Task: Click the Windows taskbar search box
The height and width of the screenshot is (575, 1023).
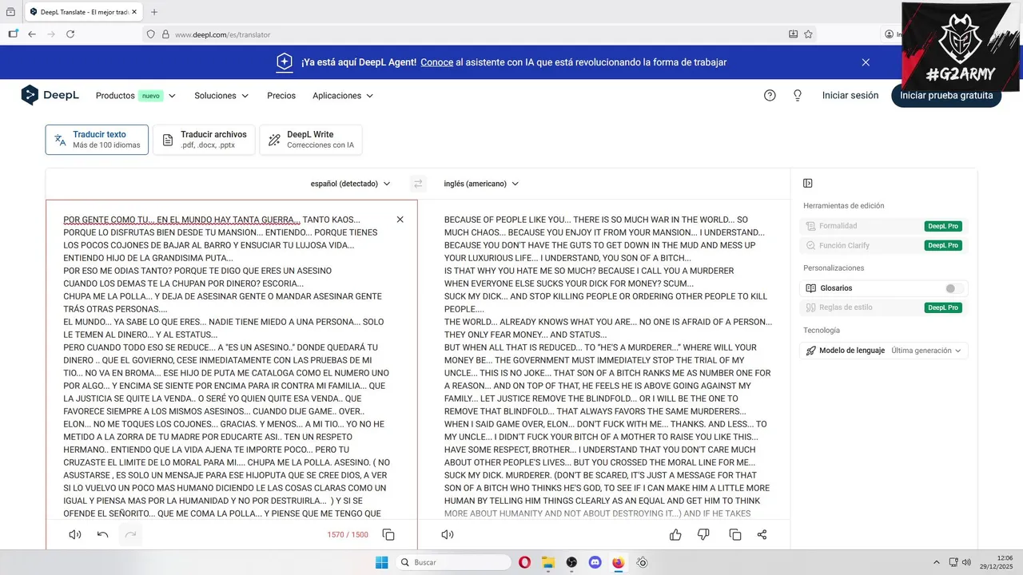Action: pos(454,562)
